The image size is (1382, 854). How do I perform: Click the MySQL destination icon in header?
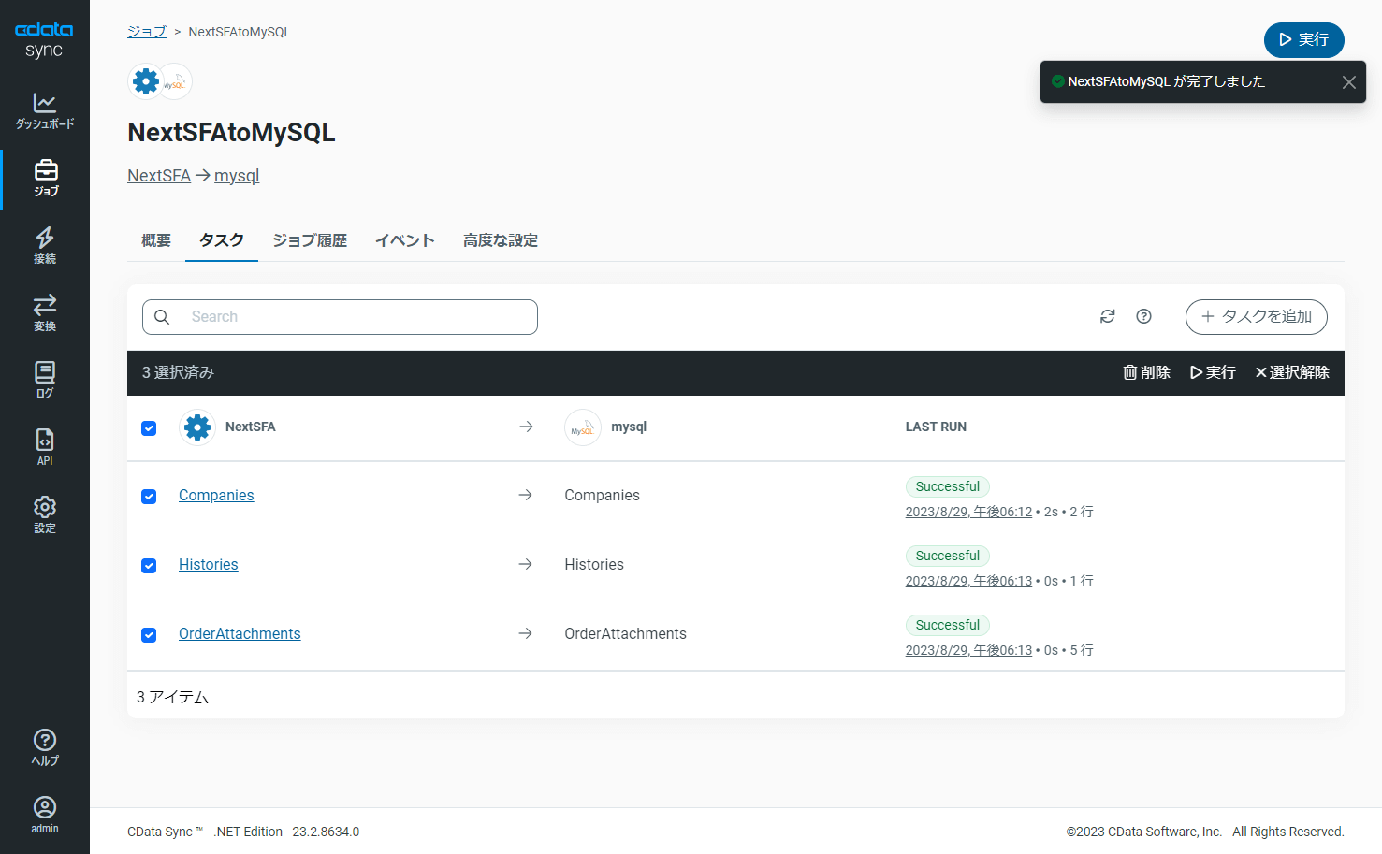coord(175,81)
